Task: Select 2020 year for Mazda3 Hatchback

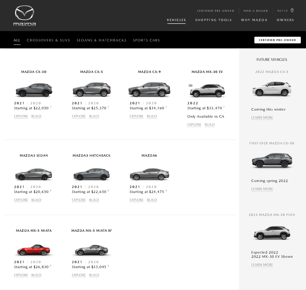Action: tap(93, 187)
